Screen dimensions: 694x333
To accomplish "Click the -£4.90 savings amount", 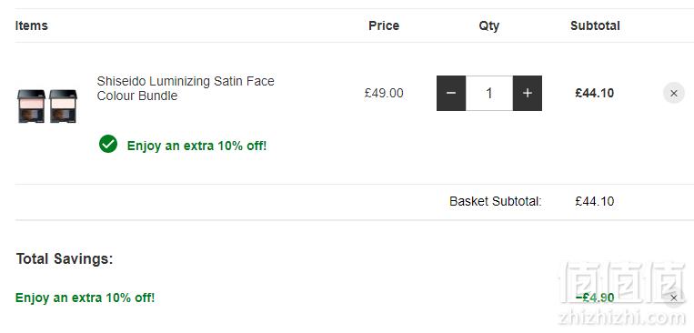I will tap(595, 298).
